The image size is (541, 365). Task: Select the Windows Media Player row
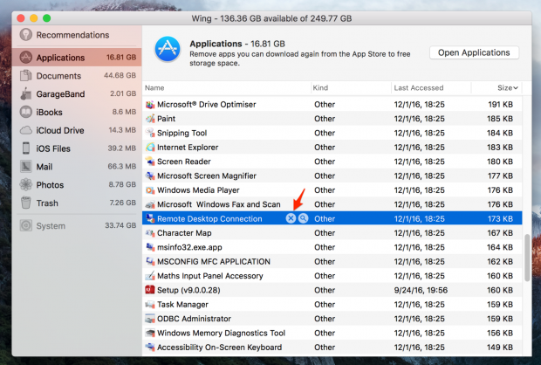pyautogui.click(x=332, y=189)
